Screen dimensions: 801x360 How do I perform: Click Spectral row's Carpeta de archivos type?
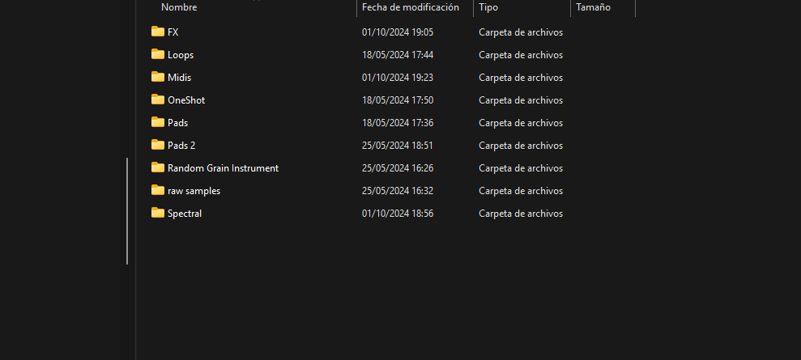(x=521, y=214)
